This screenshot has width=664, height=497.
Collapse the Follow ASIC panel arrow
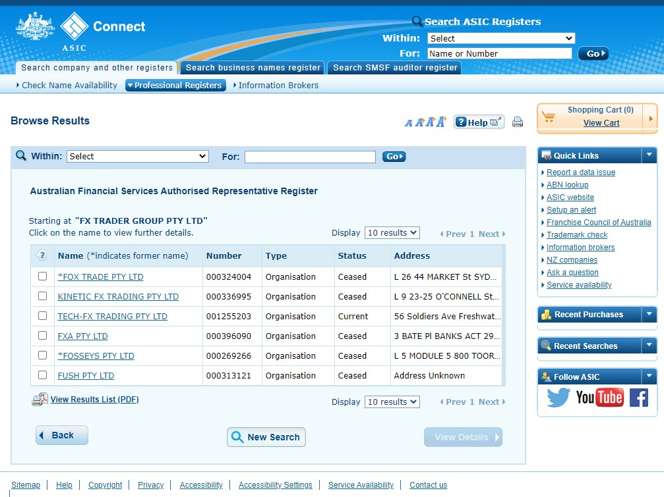[649, 376]
